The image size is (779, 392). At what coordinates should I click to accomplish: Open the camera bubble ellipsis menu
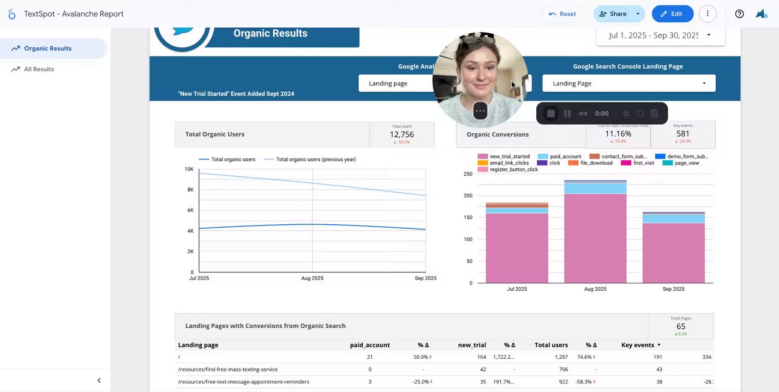[x=480, y=111]
